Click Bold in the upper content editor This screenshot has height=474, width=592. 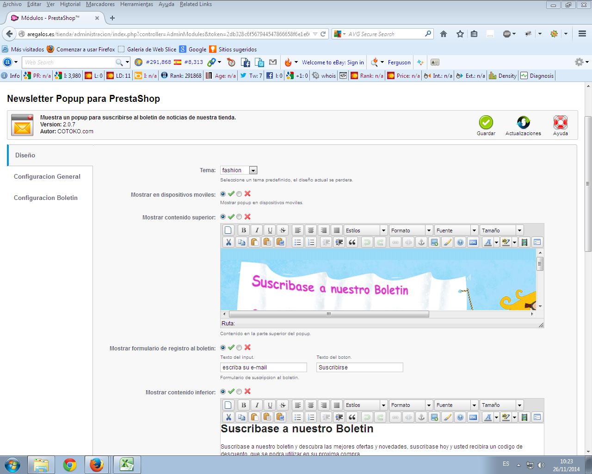tap(244, 230)
